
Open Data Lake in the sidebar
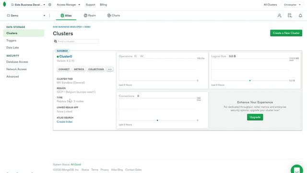coord(12,48)
